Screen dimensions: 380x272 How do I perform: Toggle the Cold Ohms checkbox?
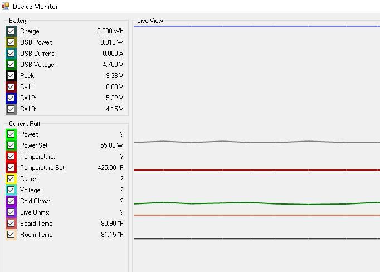pos(11,201)
